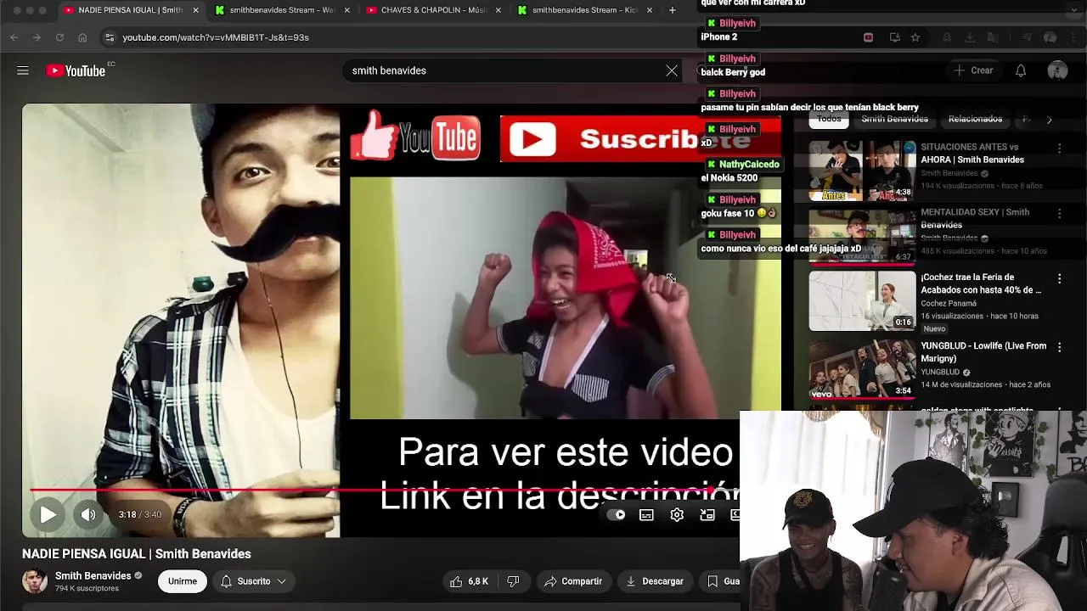Go back with the browser back arrow
1087x611 pixels.
click(14, 37)
